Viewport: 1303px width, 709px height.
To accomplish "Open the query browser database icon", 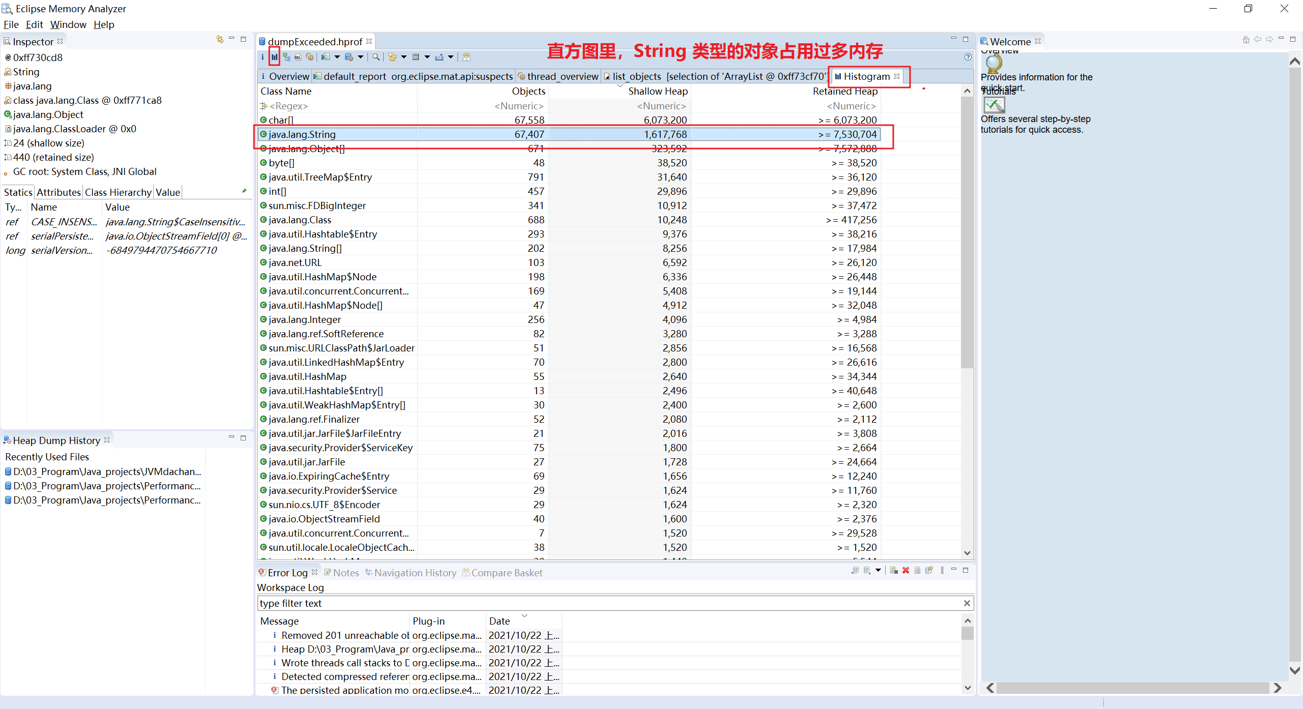I will (x=349, y=57).
